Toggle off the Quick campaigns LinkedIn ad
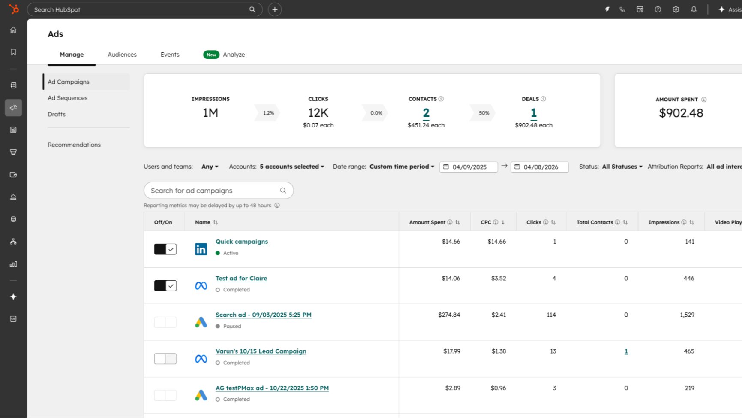The image size is (742, 418). (x=165, y=249)
